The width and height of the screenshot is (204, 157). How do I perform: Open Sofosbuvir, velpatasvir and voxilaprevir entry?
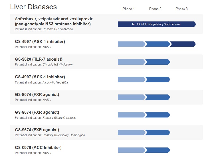(x=54, y=21)
